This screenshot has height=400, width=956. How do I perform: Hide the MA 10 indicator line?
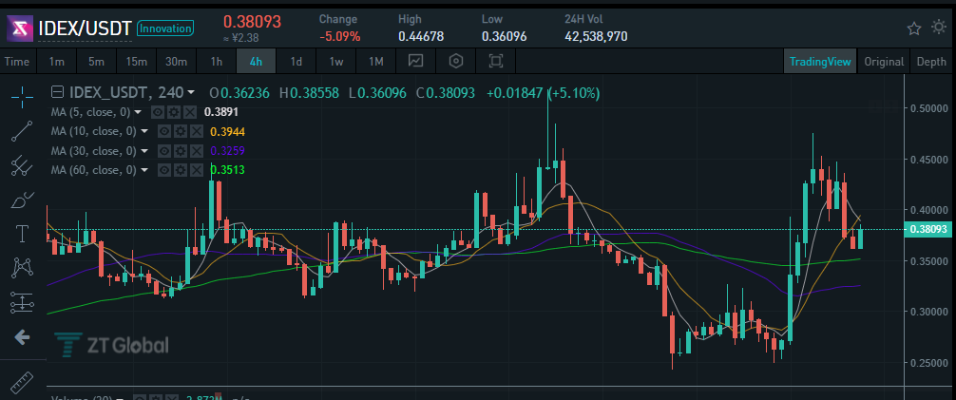pos(163,131)
